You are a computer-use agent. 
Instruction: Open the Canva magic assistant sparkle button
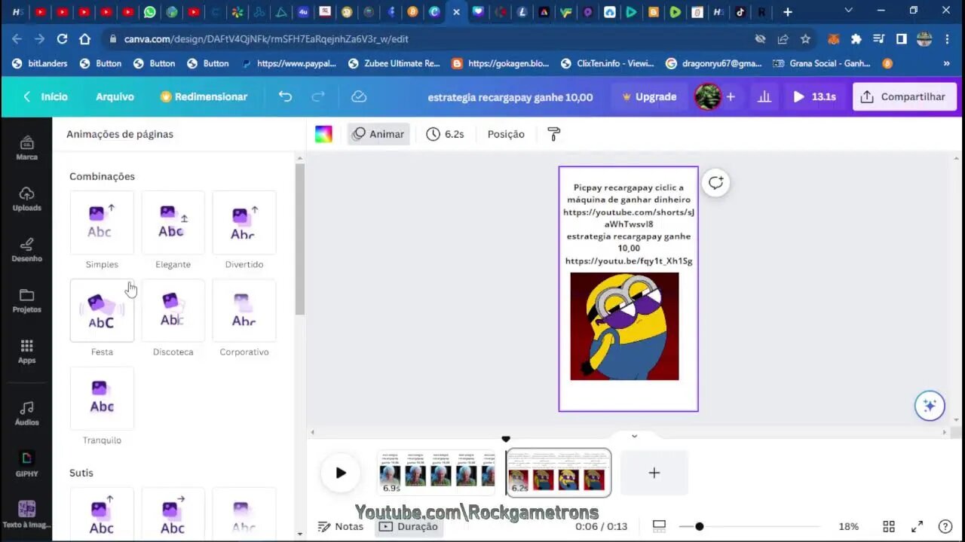(x=930, y=406)
